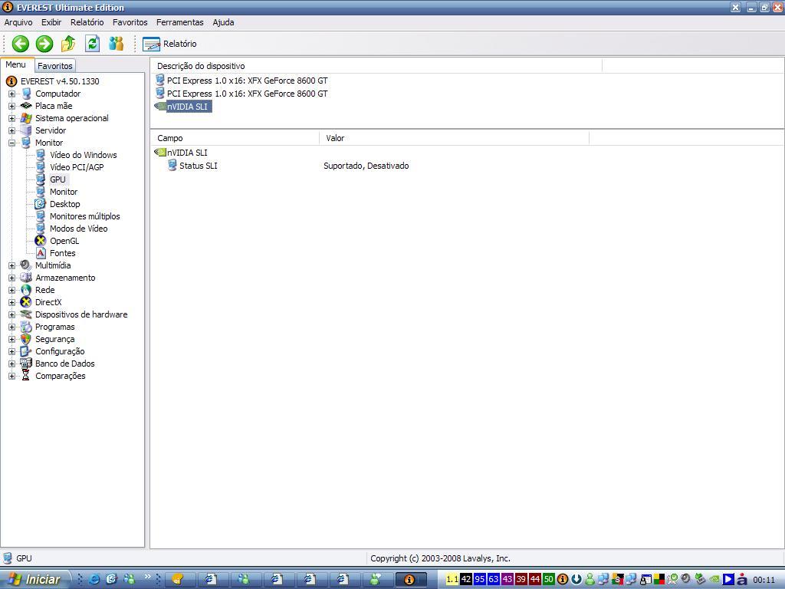The height and width of the screenshot is (589, 785).
Task: Click the Fontes letter A icon
Action: click(41, 253)
